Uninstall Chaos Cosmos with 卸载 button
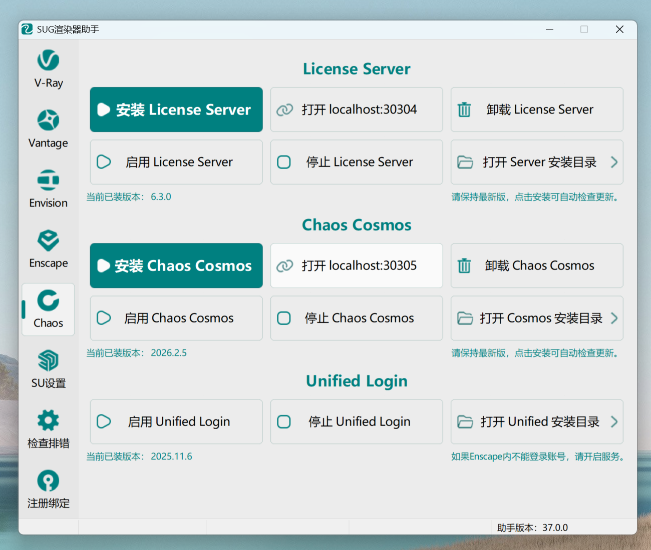Screen dimensions: 651x550 pos(537,265)
